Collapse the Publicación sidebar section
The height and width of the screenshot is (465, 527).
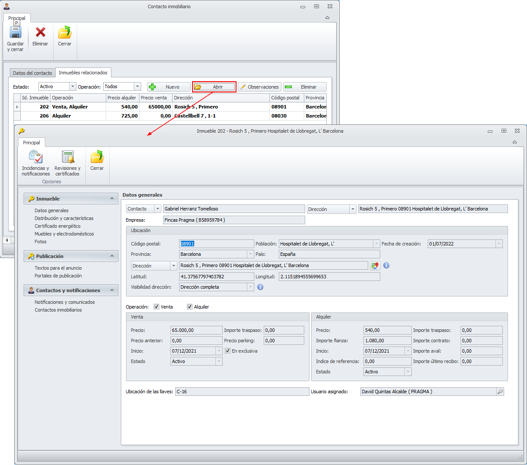[112, 256]
